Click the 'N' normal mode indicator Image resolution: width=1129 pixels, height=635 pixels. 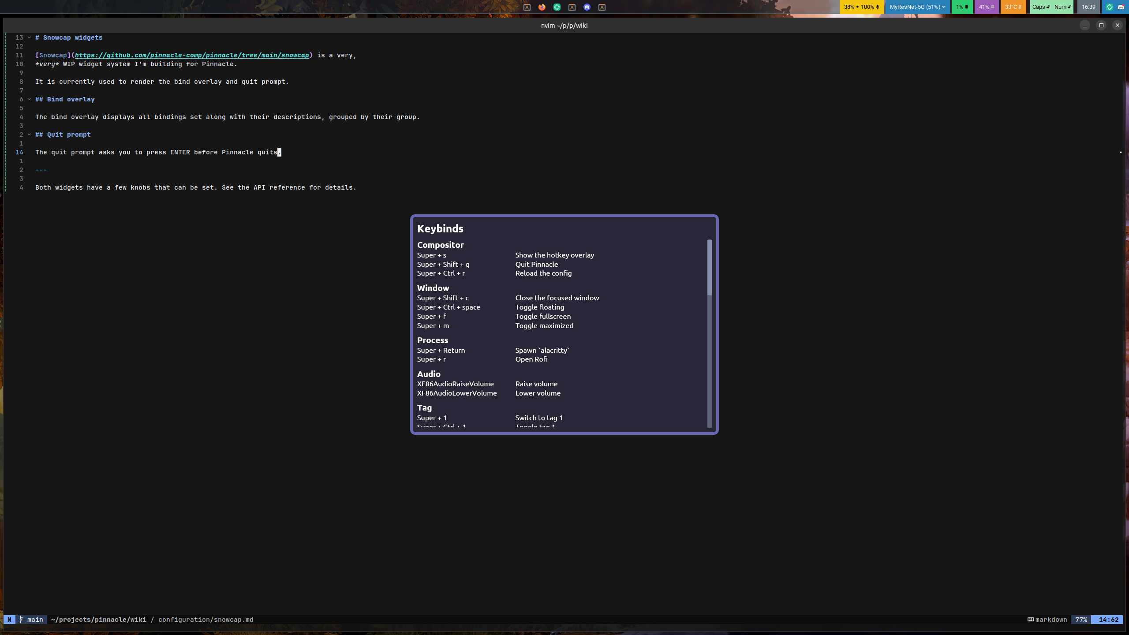(9, 620)
